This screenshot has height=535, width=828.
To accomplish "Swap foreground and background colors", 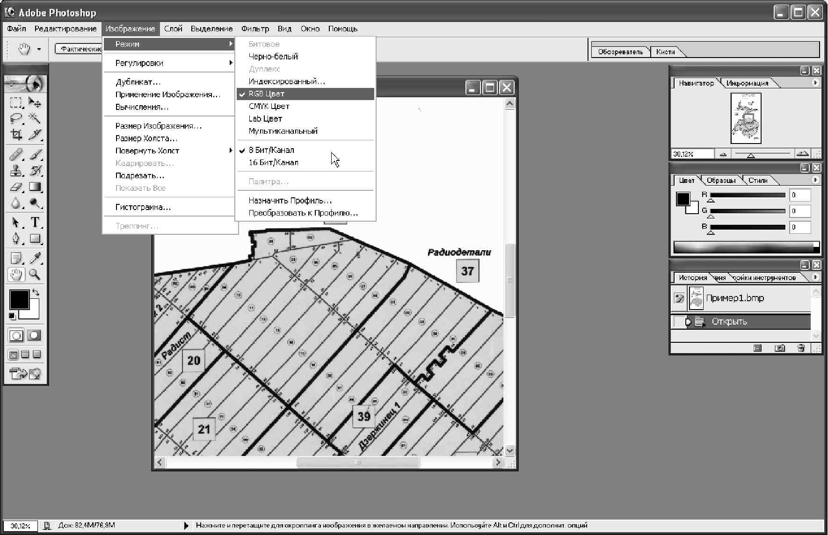I will point(36,293).
